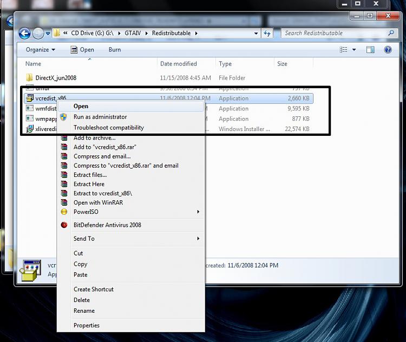Click the BitDefender red icon
Viewport: 406px width, 342px height.
pos(64,225)
